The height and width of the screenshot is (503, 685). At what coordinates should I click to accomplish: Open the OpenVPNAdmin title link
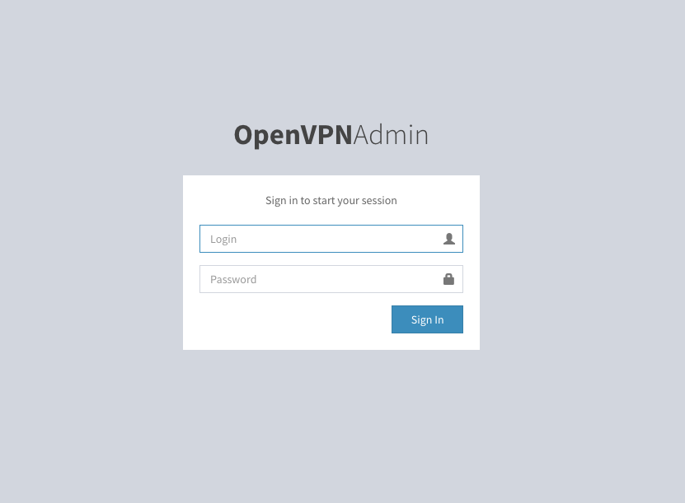pos(331,135)
